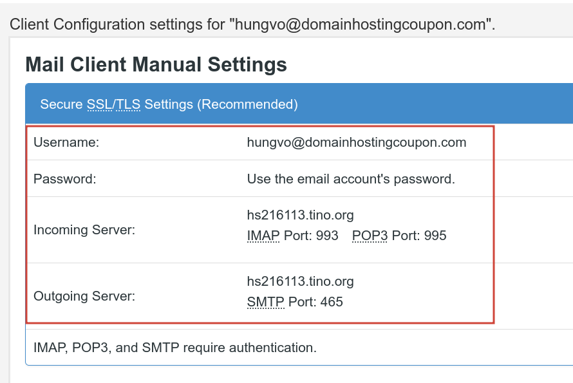
Task: Click the TLS abbreviation in the blue header
Action: coord(128,104)
